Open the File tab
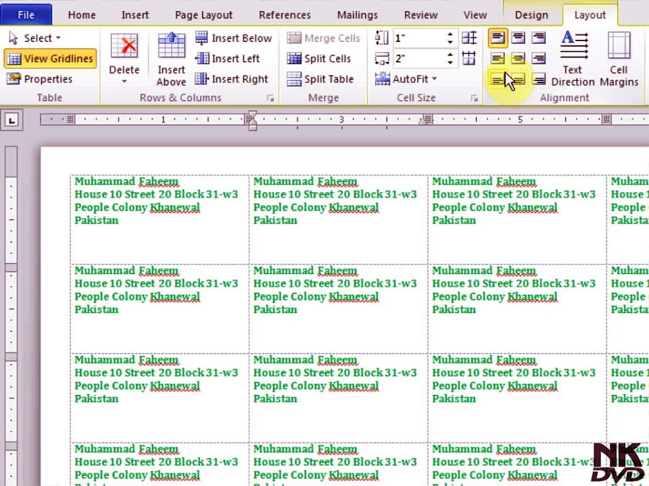The width and height of the screenshot is (649, 486). pyautogui.click(x=26, y=15)
